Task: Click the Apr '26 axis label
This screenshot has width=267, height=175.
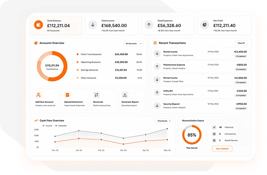Action: [146, 150]
